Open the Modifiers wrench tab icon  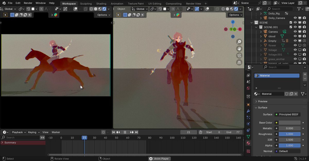248,111
